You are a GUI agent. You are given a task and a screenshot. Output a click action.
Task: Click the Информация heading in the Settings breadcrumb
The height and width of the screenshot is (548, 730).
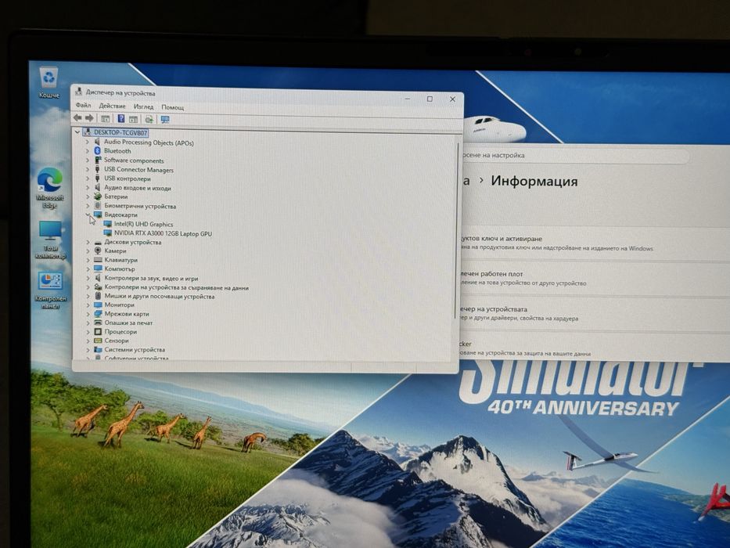(x=534, y=181)
